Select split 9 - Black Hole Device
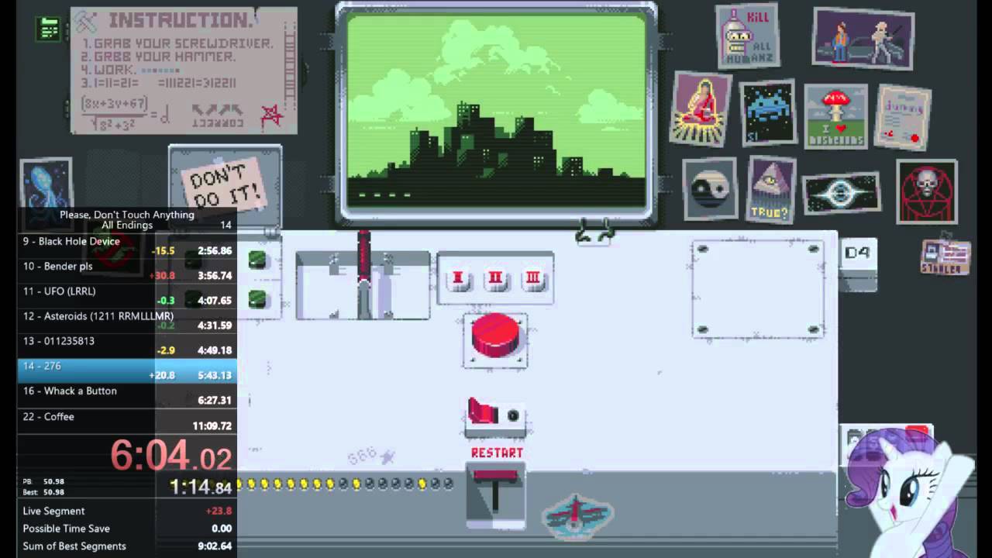This screenshot has height=558, width=992. pos(127,246)
